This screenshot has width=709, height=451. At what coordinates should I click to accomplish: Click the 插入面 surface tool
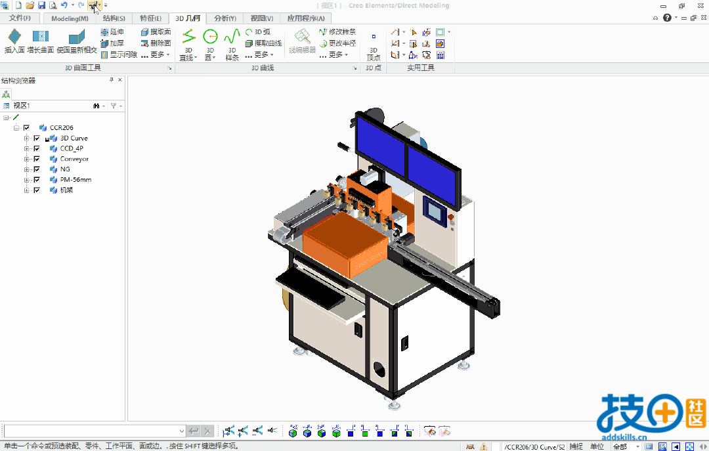(x=14, y=41)
